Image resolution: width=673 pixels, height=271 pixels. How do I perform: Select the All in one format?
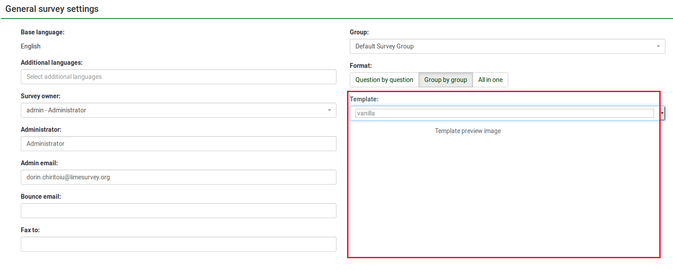tap(490, 80)
